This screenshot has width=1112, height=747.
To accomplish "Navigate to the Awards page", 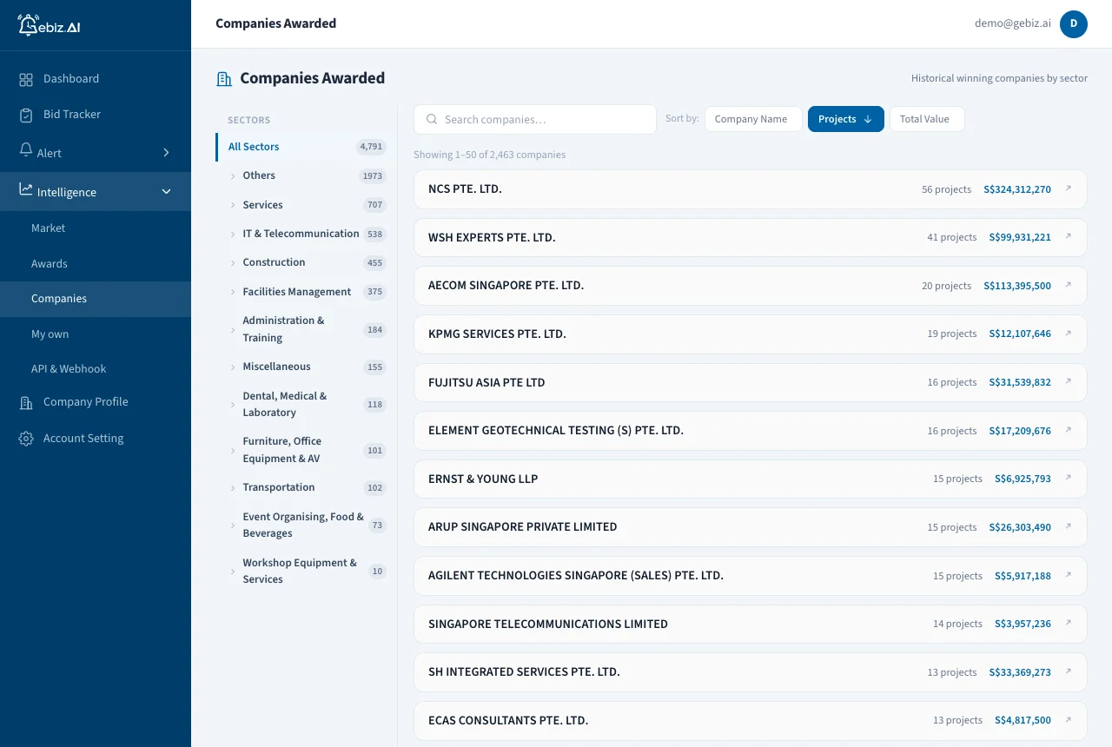I will tap(96, 264).
